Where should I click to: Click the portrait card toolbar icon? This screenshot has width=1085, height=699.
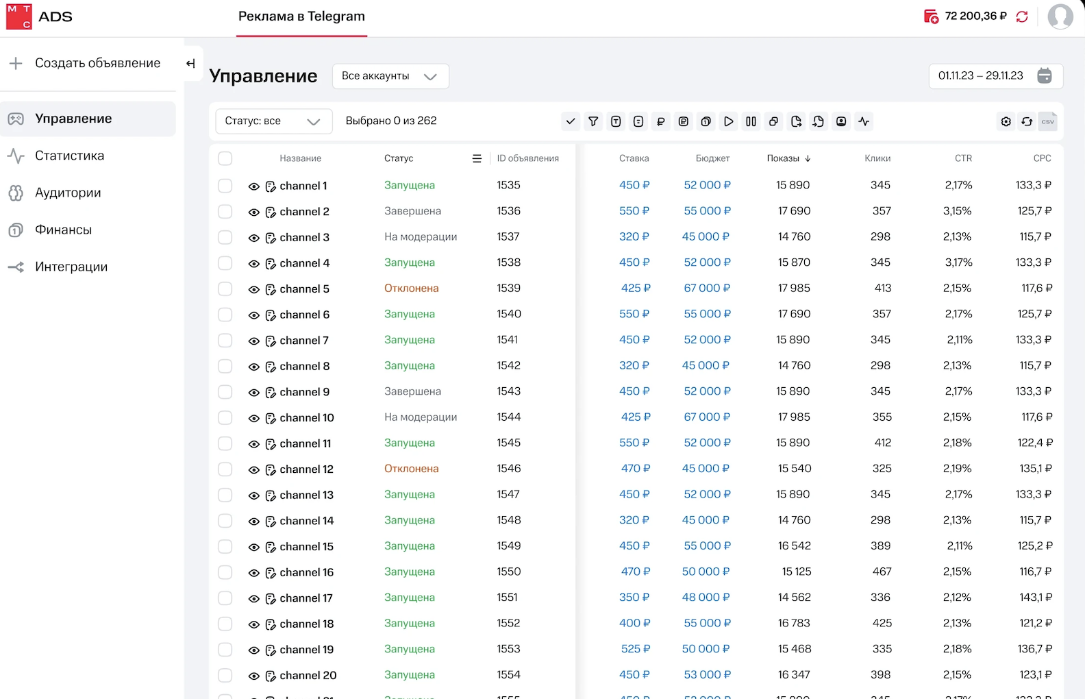click(x=841, y=121)
